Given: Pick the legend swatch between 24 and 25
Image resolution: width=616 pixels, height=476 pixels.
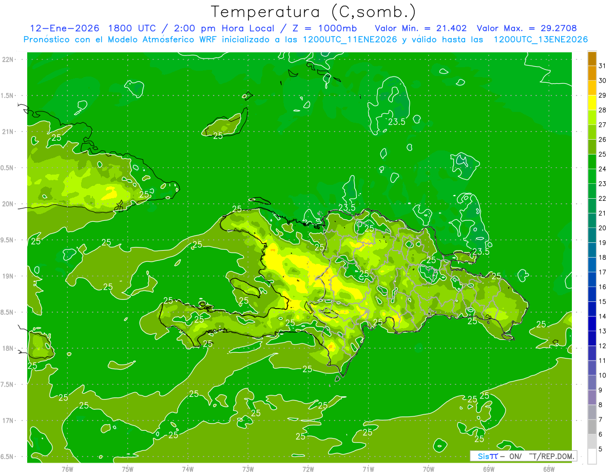Looking at the screenshot, I should (592, 161).
